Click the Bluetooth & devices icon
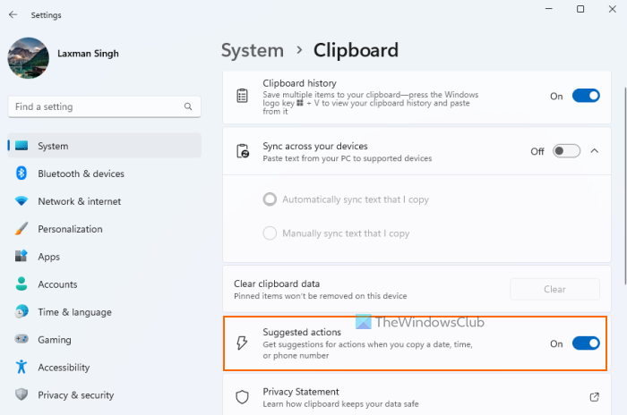Screen dimensions: 627x415 pos(21,174)
